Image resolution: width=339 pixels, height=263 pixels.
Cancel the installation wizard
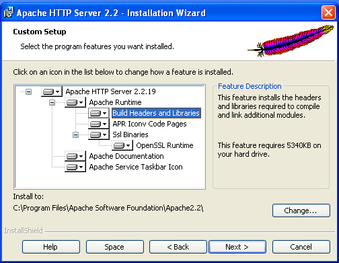pos(301,247)
